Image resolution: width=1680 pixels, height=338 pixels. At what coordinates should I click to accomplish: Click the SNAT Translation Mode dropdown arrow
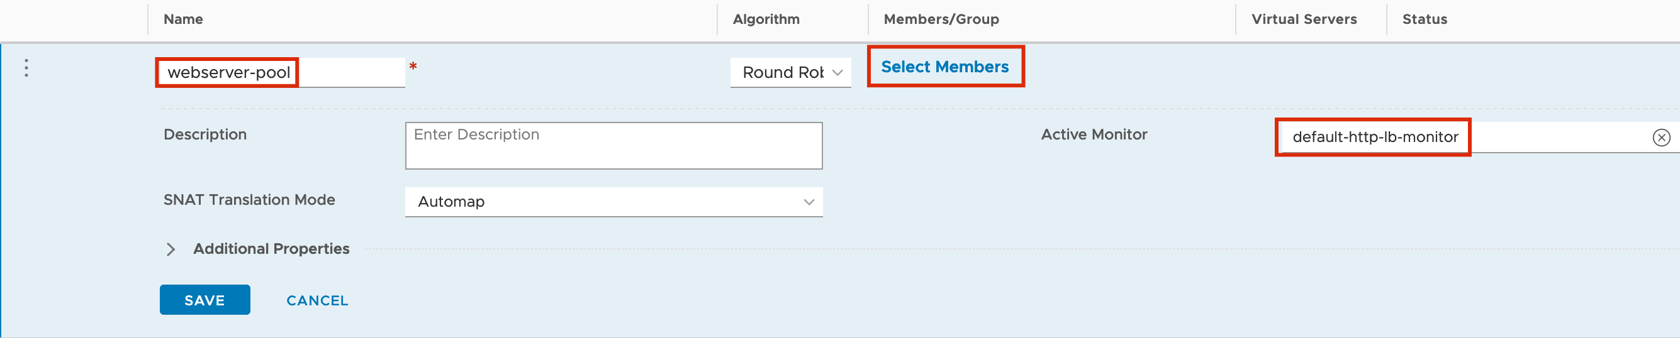[x=809, y=202]
